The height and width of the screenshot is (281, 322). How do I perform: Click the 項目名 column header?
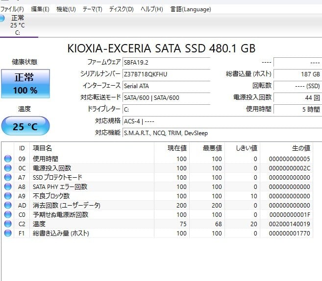(92, 148)
